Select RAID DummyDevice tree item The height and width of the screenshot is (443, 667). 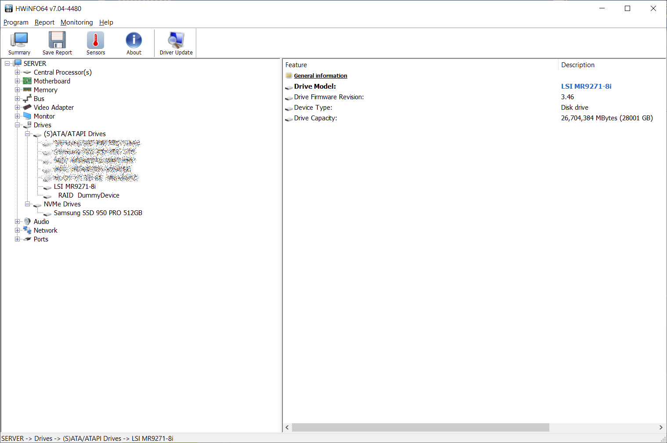89,195
